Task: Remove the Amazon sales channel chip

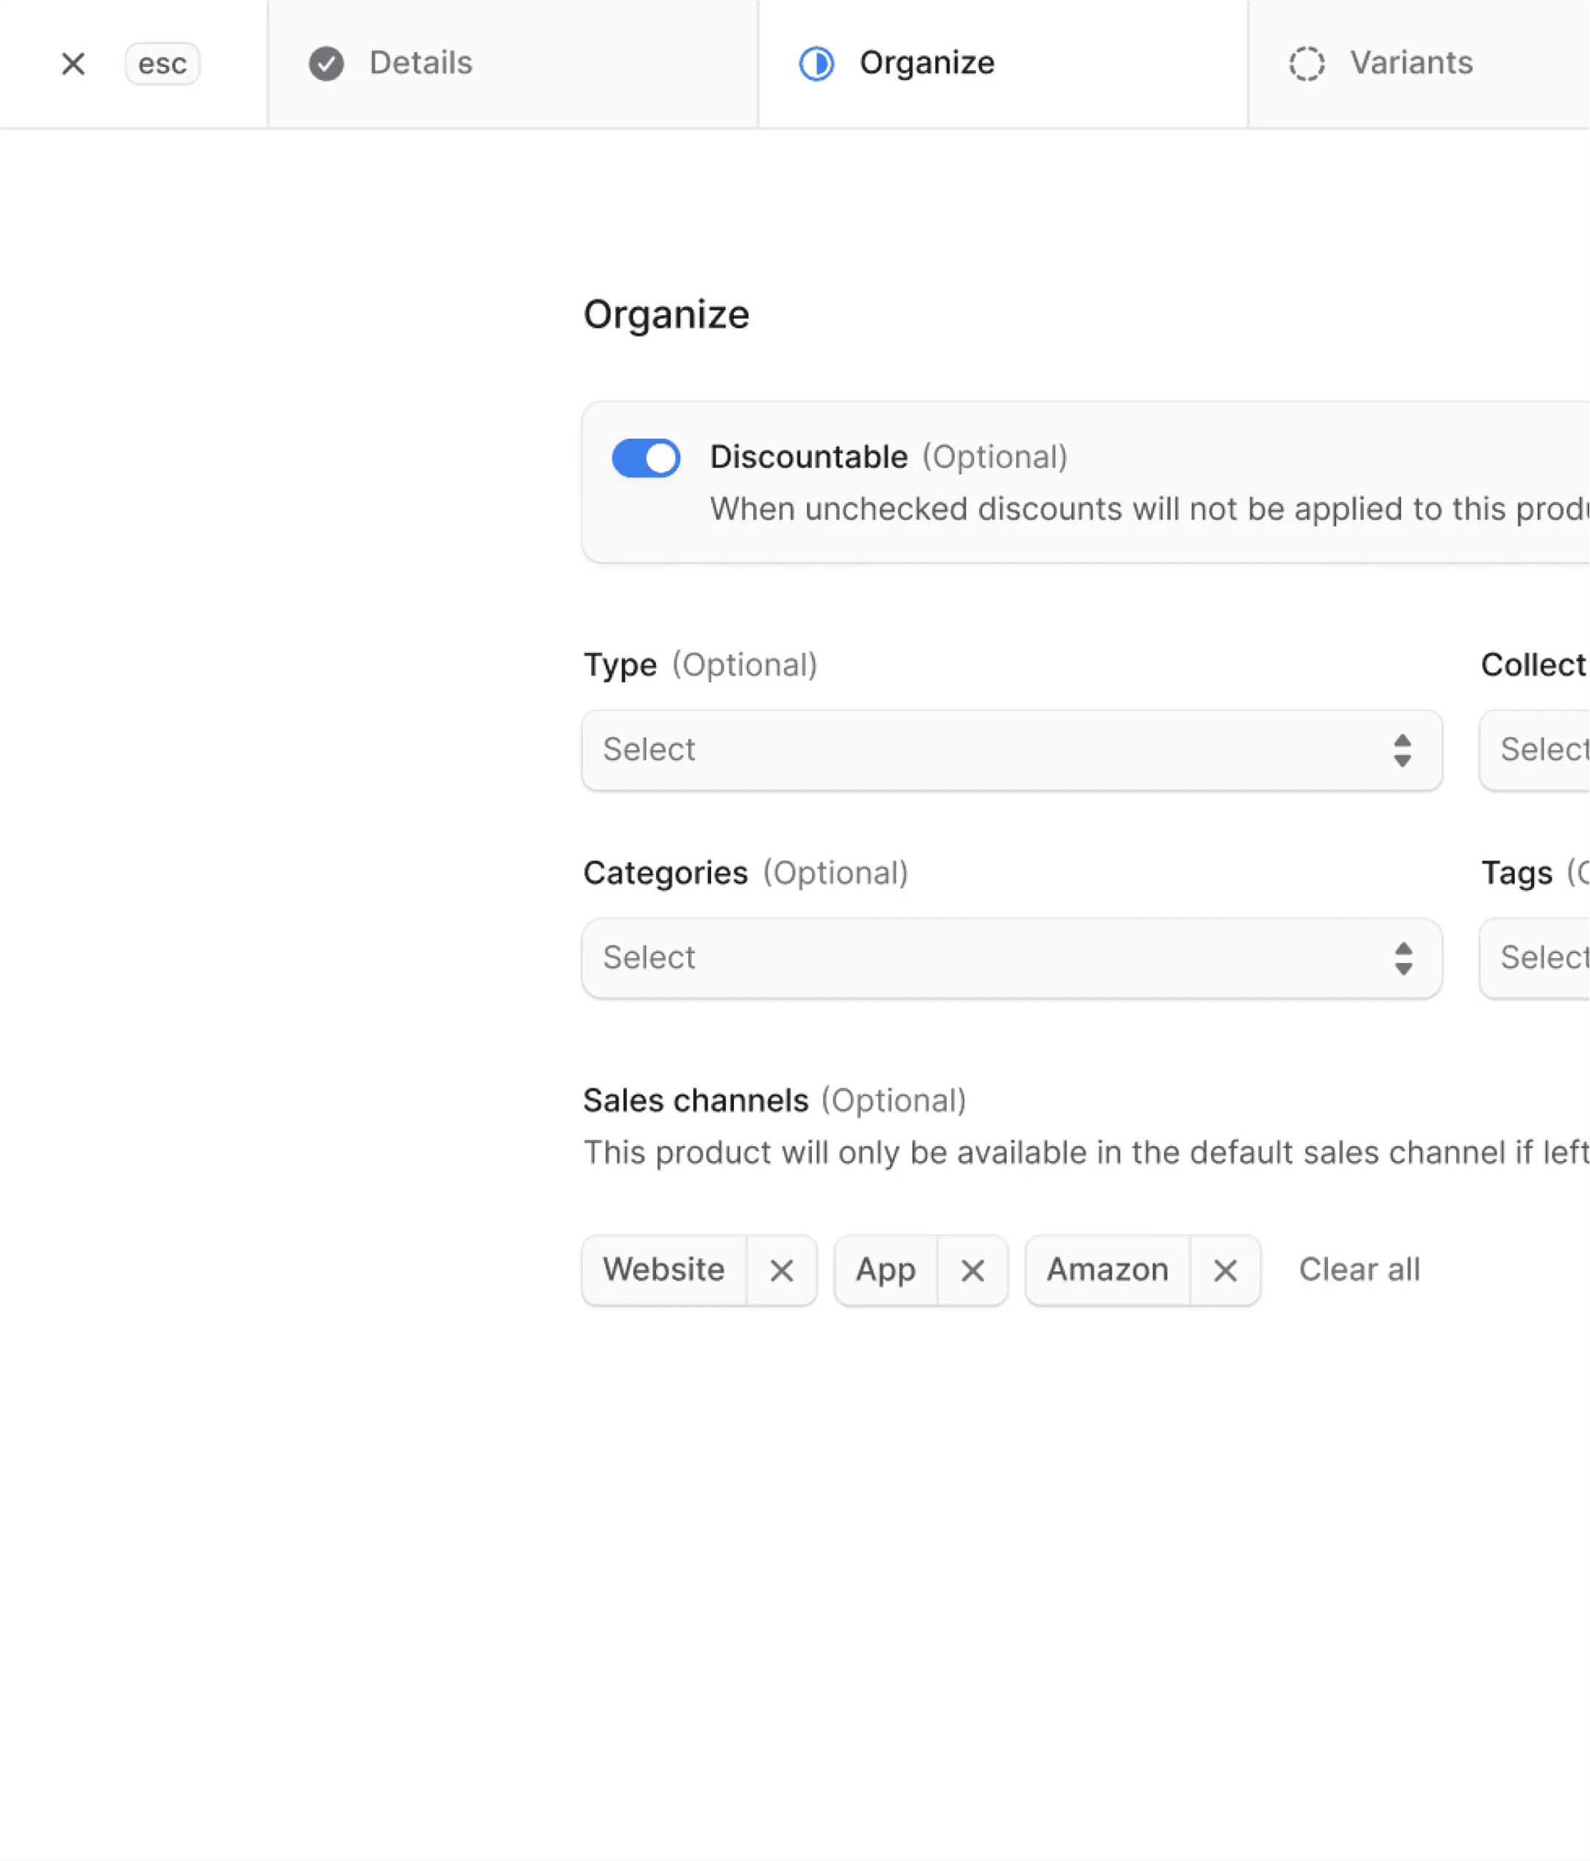Action: coord(1226,1270)
